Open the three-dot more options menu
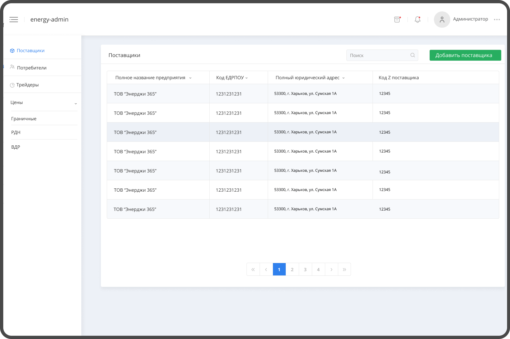This screenshot has width=510, height=339. [497, 20]
